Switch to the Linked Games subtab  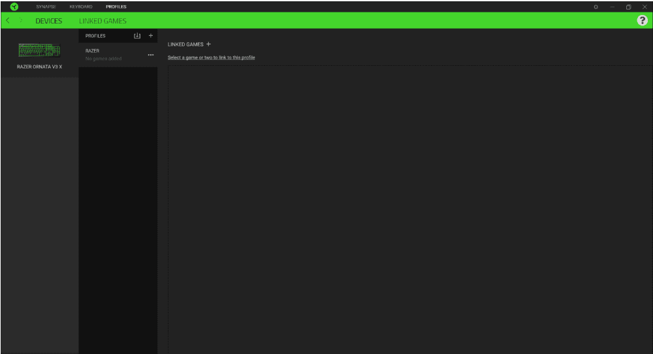click(x=103, y=21)
